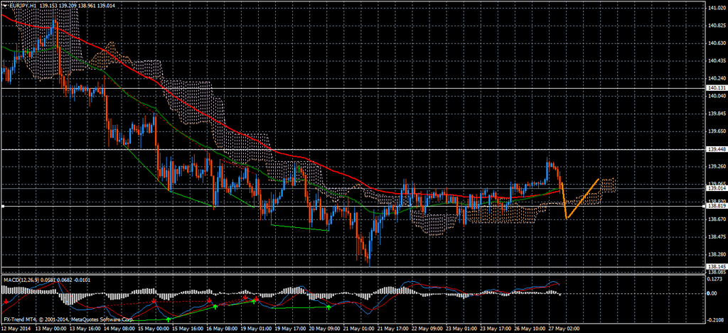Click the 27 May 02:00 time axis label

(x=563, y=329)
